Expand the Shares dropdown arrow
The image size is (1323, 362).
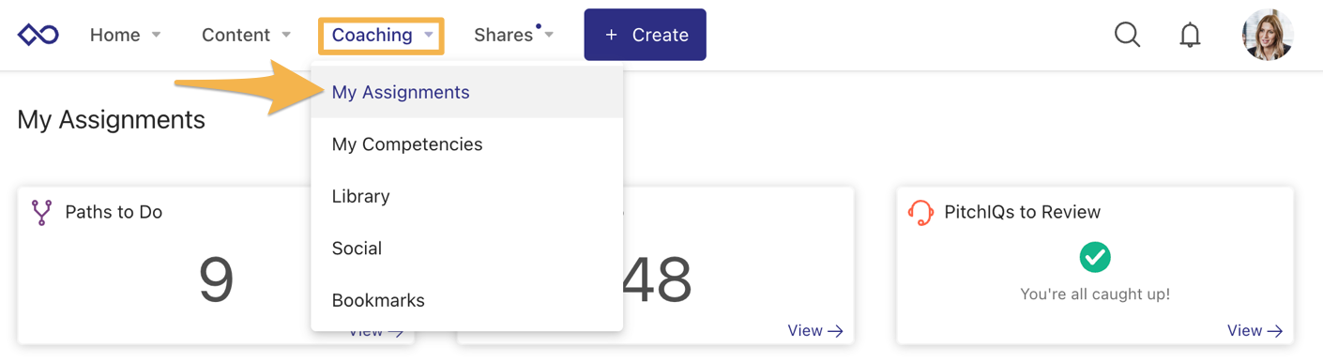549,35
